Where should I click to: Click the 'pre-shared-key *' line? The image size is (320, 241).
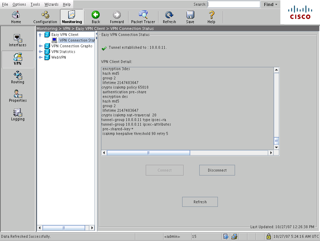118,129
